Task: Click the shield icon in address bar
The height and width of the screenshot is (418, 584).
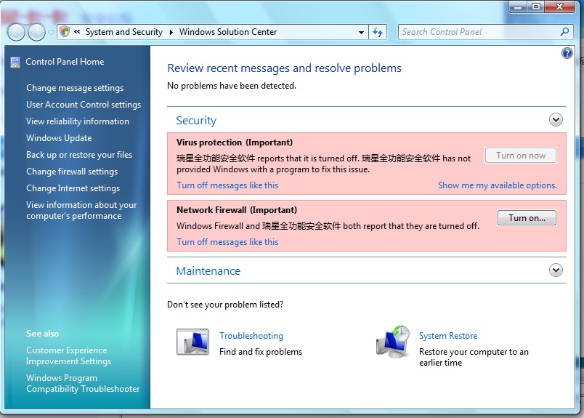Action: pyautogui.click(x=65, y=32)
